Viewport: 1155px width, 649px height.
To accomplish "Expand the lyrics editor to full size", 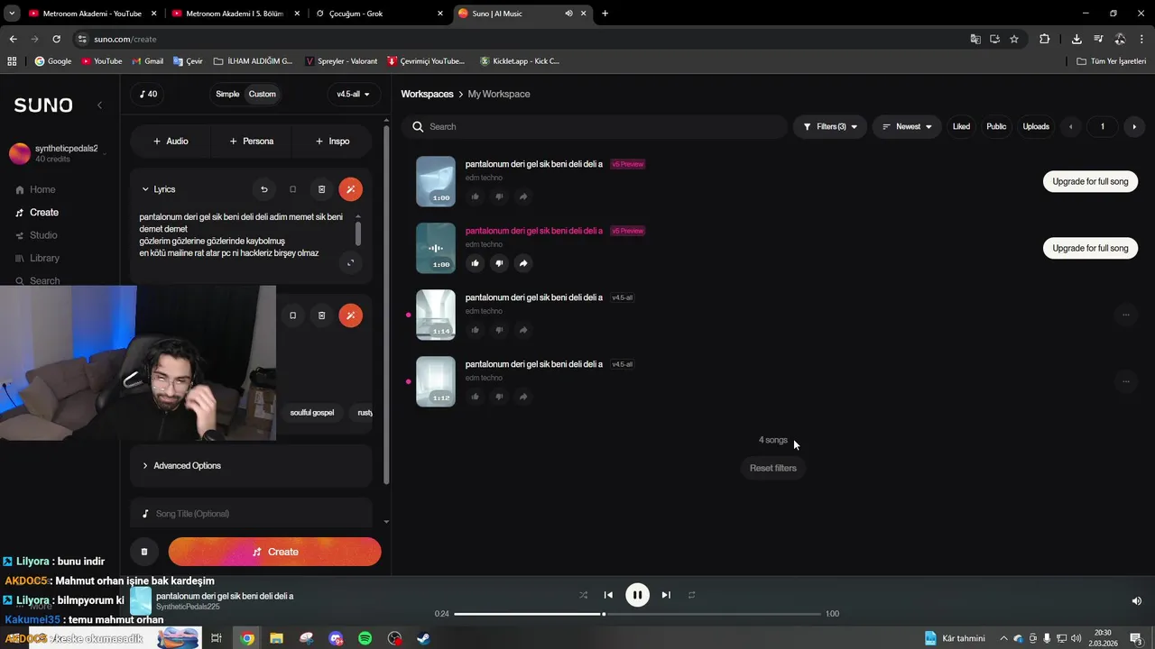I will coord(351,262).
